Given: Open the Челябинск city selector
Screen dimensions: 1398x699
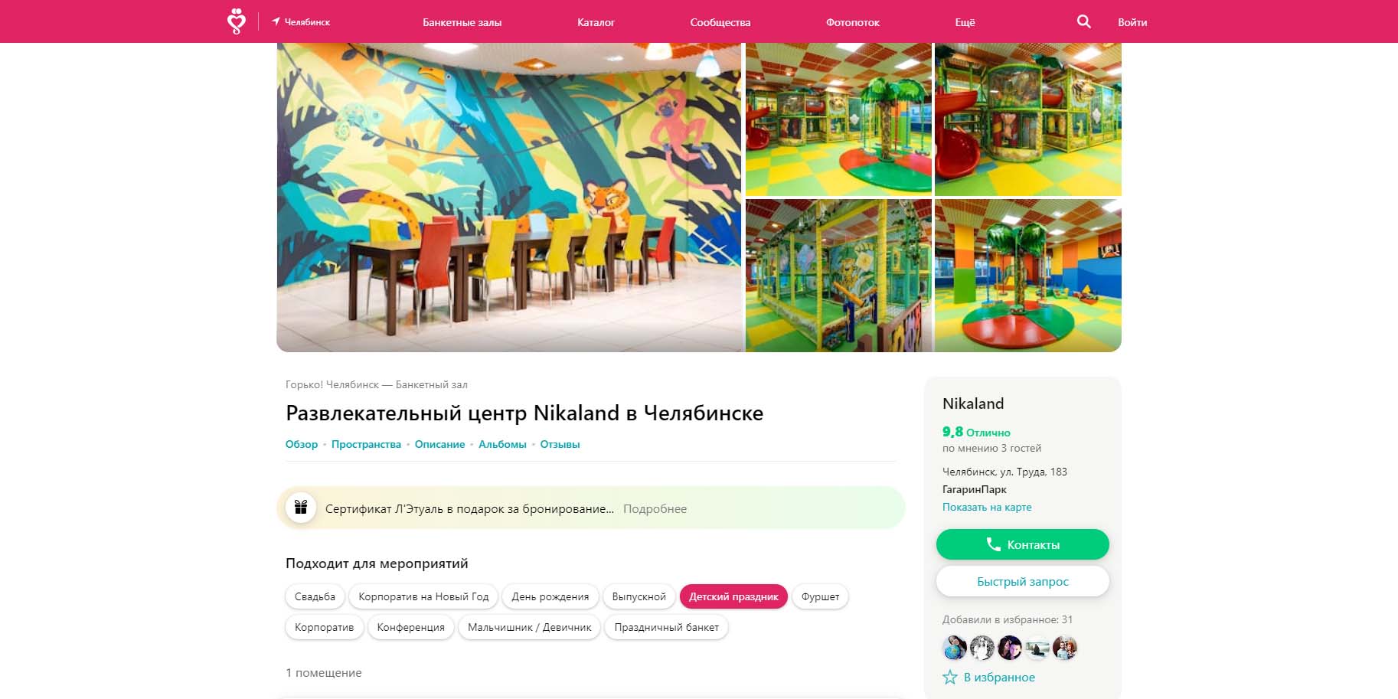Looking at the screenshot, I should [x=301, y=22].
